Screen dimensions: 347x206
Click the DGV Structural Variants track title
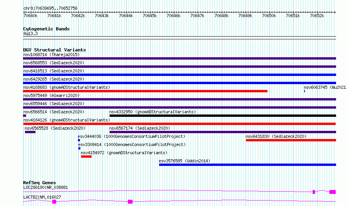tap(55, 50)
